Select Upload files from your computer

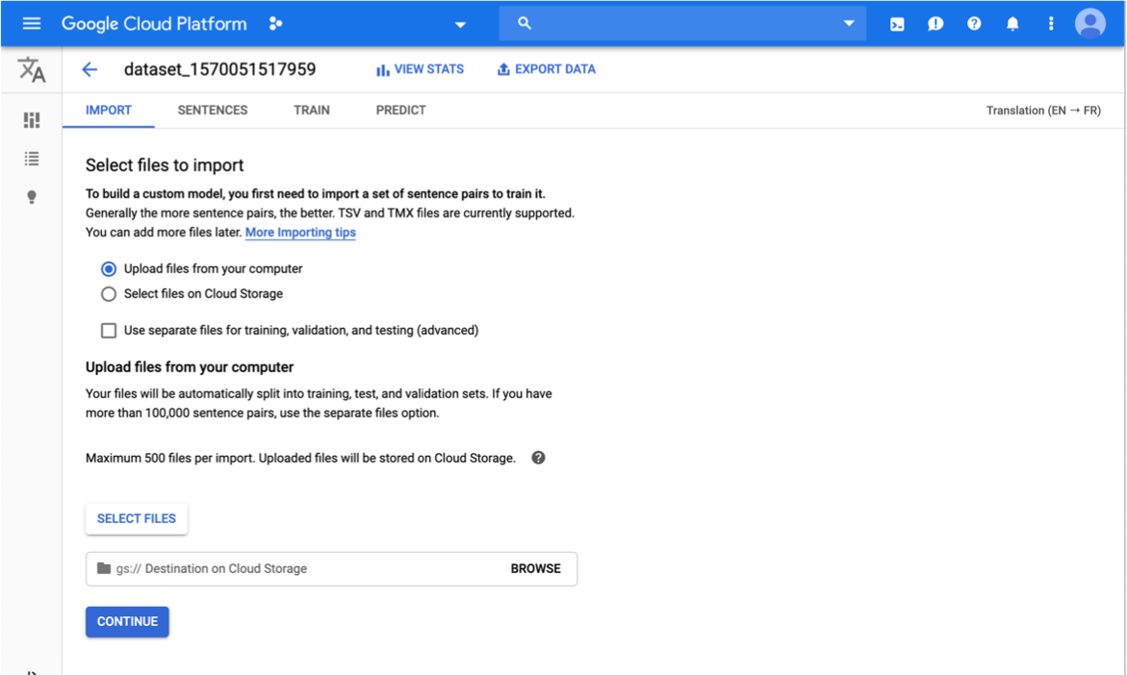pos(109,269)
